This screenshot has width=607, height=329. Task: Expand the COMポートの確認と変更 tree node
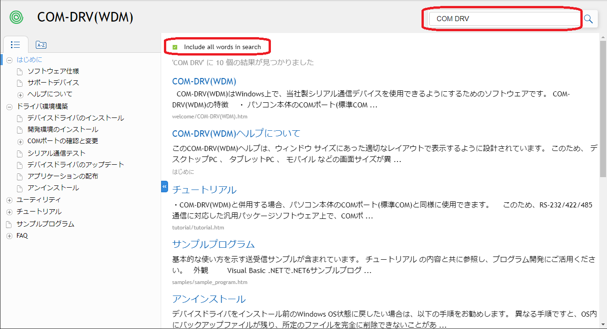20,141
